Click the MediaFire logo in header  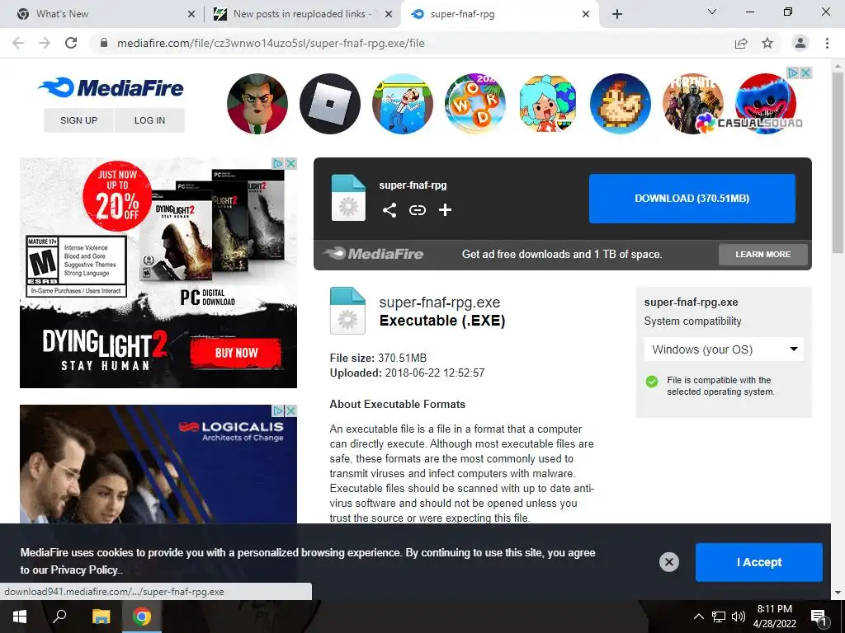[111, 87]
